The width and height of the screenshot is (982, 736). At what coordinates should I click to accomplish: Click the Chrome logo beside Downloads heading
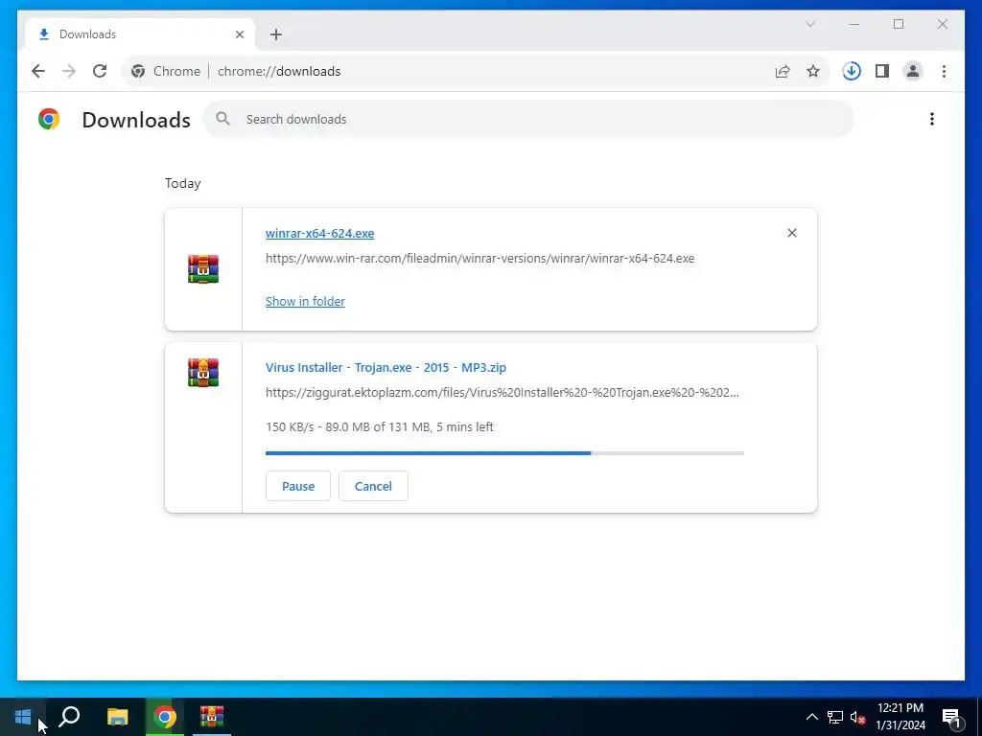click(49, 119)
